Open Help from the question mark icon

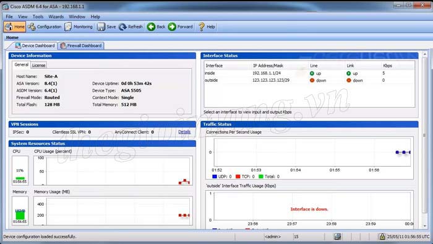pos(207,27)
